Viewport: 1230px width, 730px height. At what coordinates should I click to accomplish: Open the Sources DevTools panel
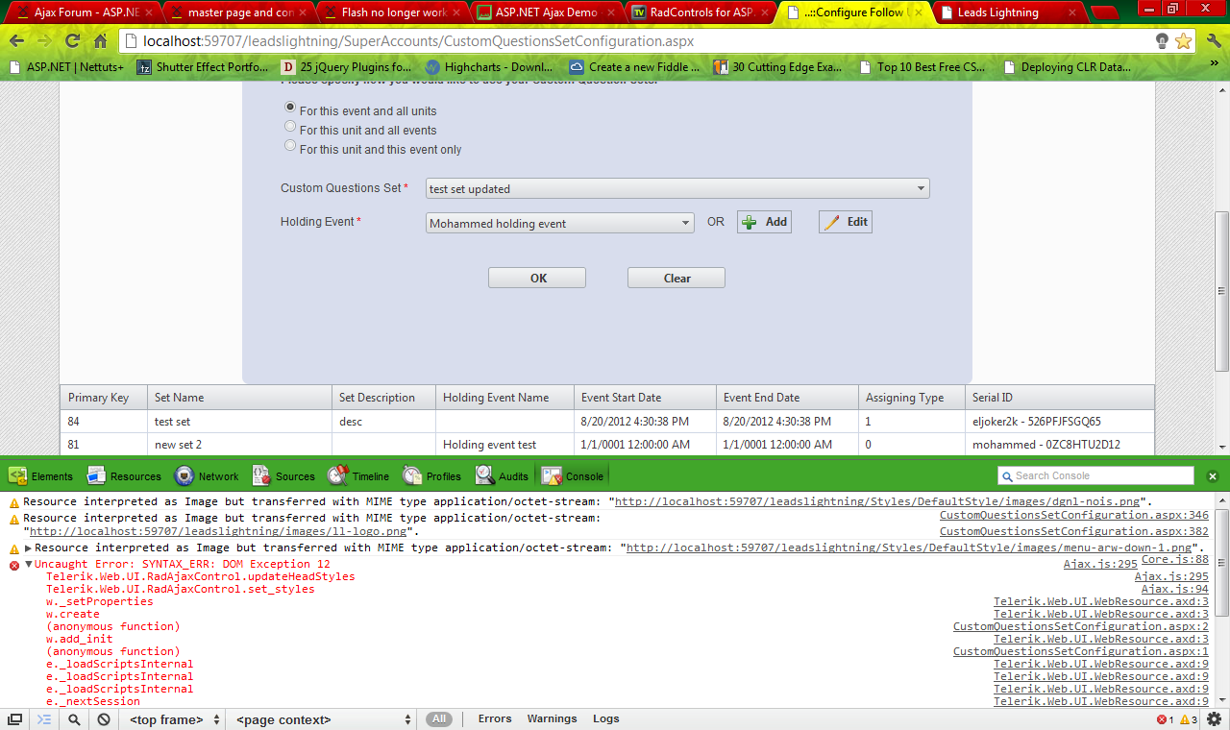click(x=283, y=475)
